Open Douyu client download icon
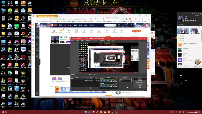 click(x=127, y=25)
